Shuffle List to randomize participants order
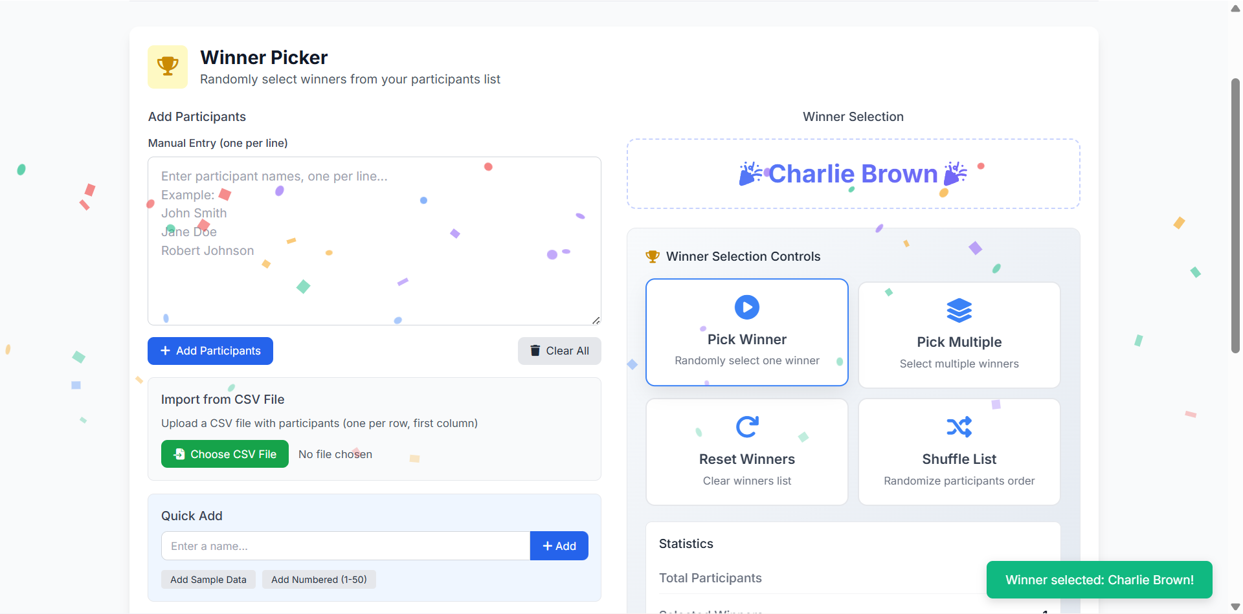The height and width of the screenshot is (614, 1243). (959, 452)
